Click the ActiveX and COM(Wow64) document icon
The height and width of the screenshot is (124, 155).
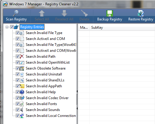(x=22, y=51)
